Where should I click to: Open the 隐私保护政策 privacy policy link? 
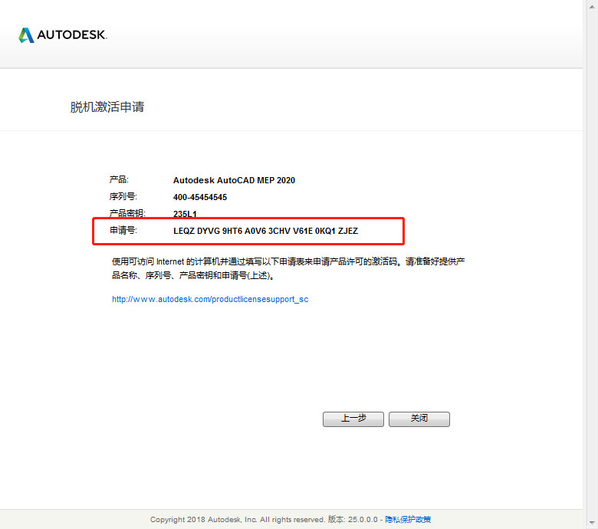408,520
